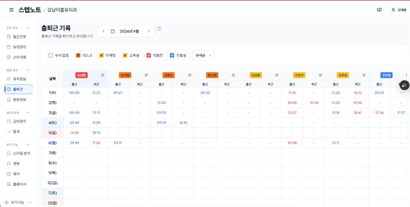Image resolution: width=410 pixels, height=207 pixels.
Task: Click the 통계 bar chart icon
Action: point(9,131)
